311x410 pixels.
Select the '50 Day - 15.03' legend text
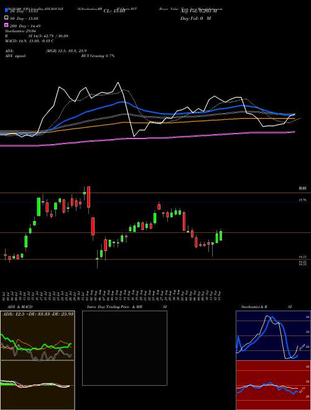click(24, 19)
